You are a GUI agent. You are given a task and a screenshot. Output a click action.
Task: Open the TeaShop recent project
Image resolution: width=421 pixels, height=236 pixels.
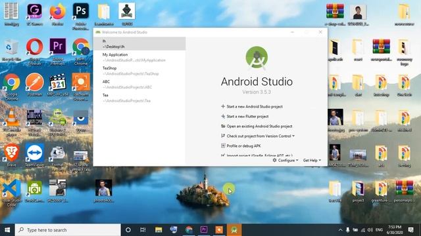pyautogui.click(x=139, y=71)
